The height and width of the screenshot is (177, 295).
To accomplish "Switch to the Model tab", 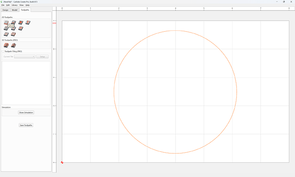I will 15,10.
